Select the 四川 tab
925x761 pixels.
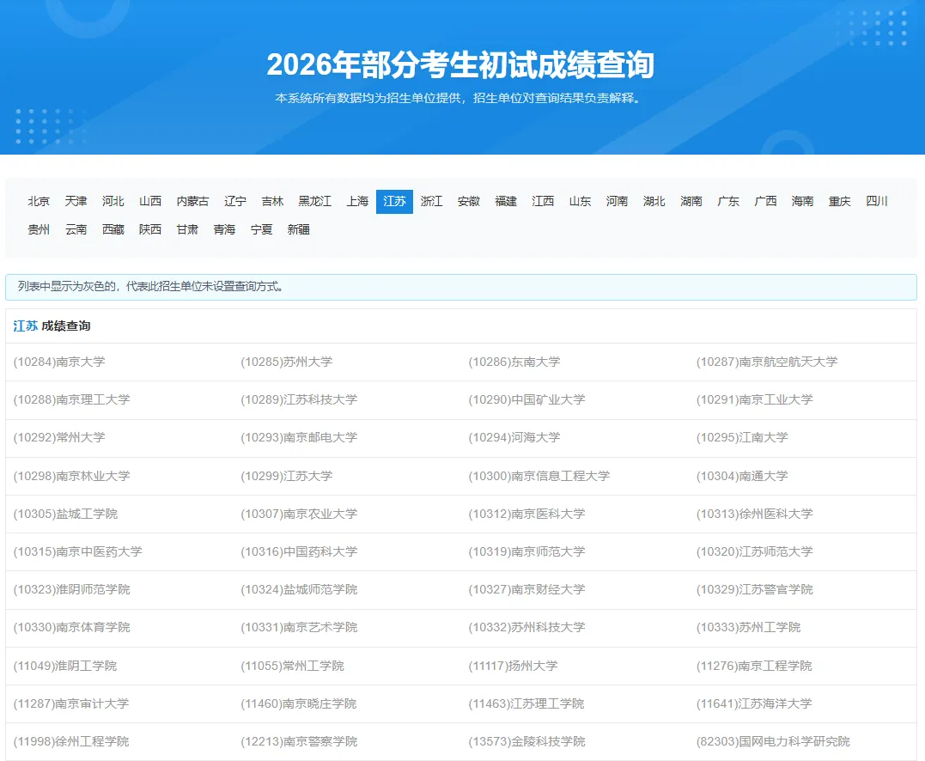pyautogui.click(x=877, y=201)
